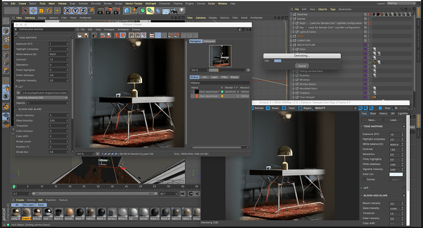Open Edit Render Settings icon
This screenshot has height=228, width=423.
(x=117, y=10)
